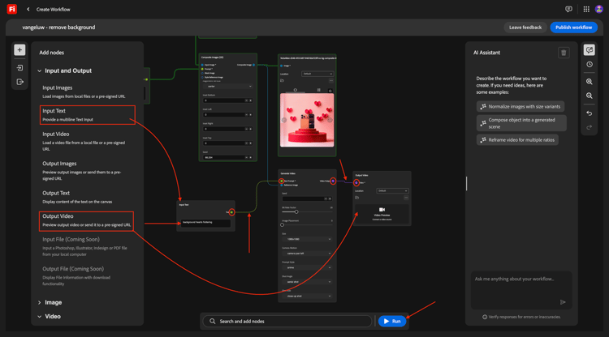Click the Adobe Firefly Fi logo

(x=12, y=9)
